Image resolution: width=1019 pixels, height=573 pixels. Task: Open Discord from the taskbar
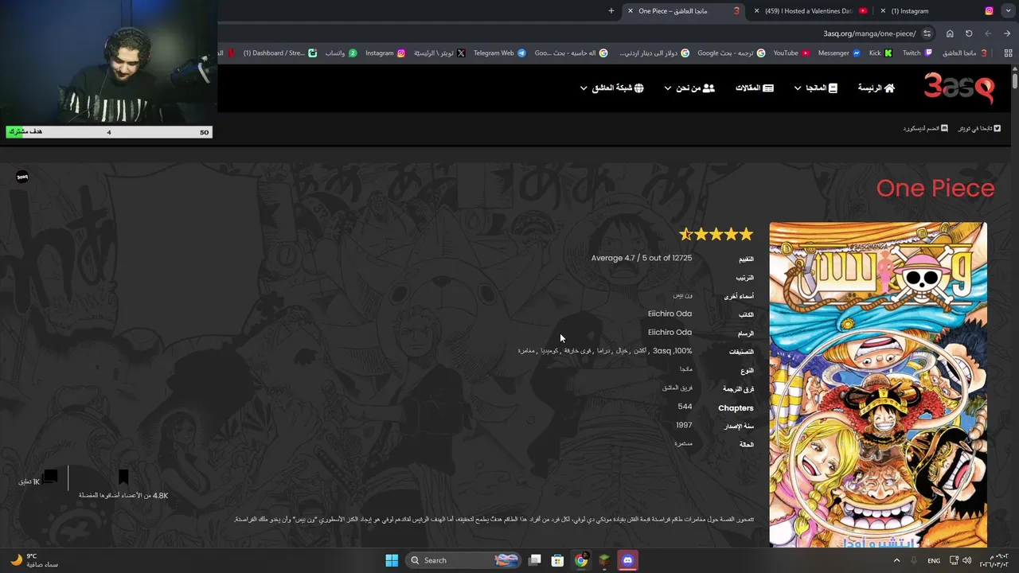(x=627, y=560)
